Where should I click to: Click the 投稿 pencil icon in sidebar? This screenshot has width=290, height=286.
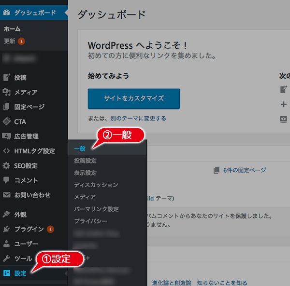coord(7,77)
